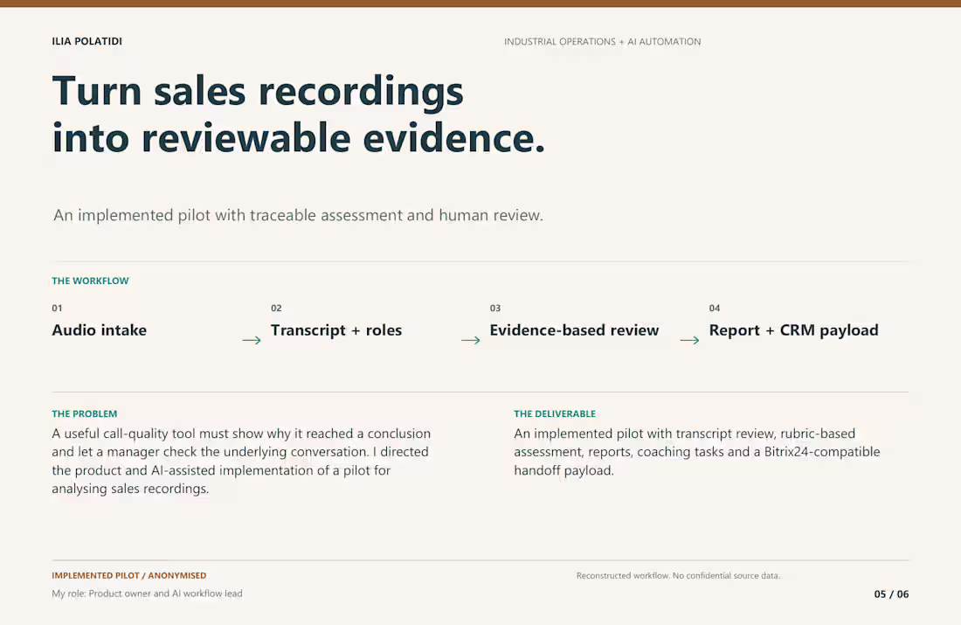Click the problem paragraph about call-quality tool
Screen dimensions: 961x625
pyautogui.click(x=241, y=462)
